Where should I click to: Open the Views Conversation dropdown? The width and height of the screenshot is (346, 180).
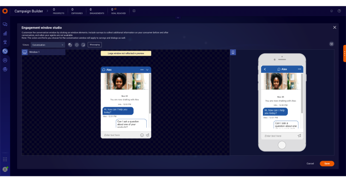(x=48, y=45)
